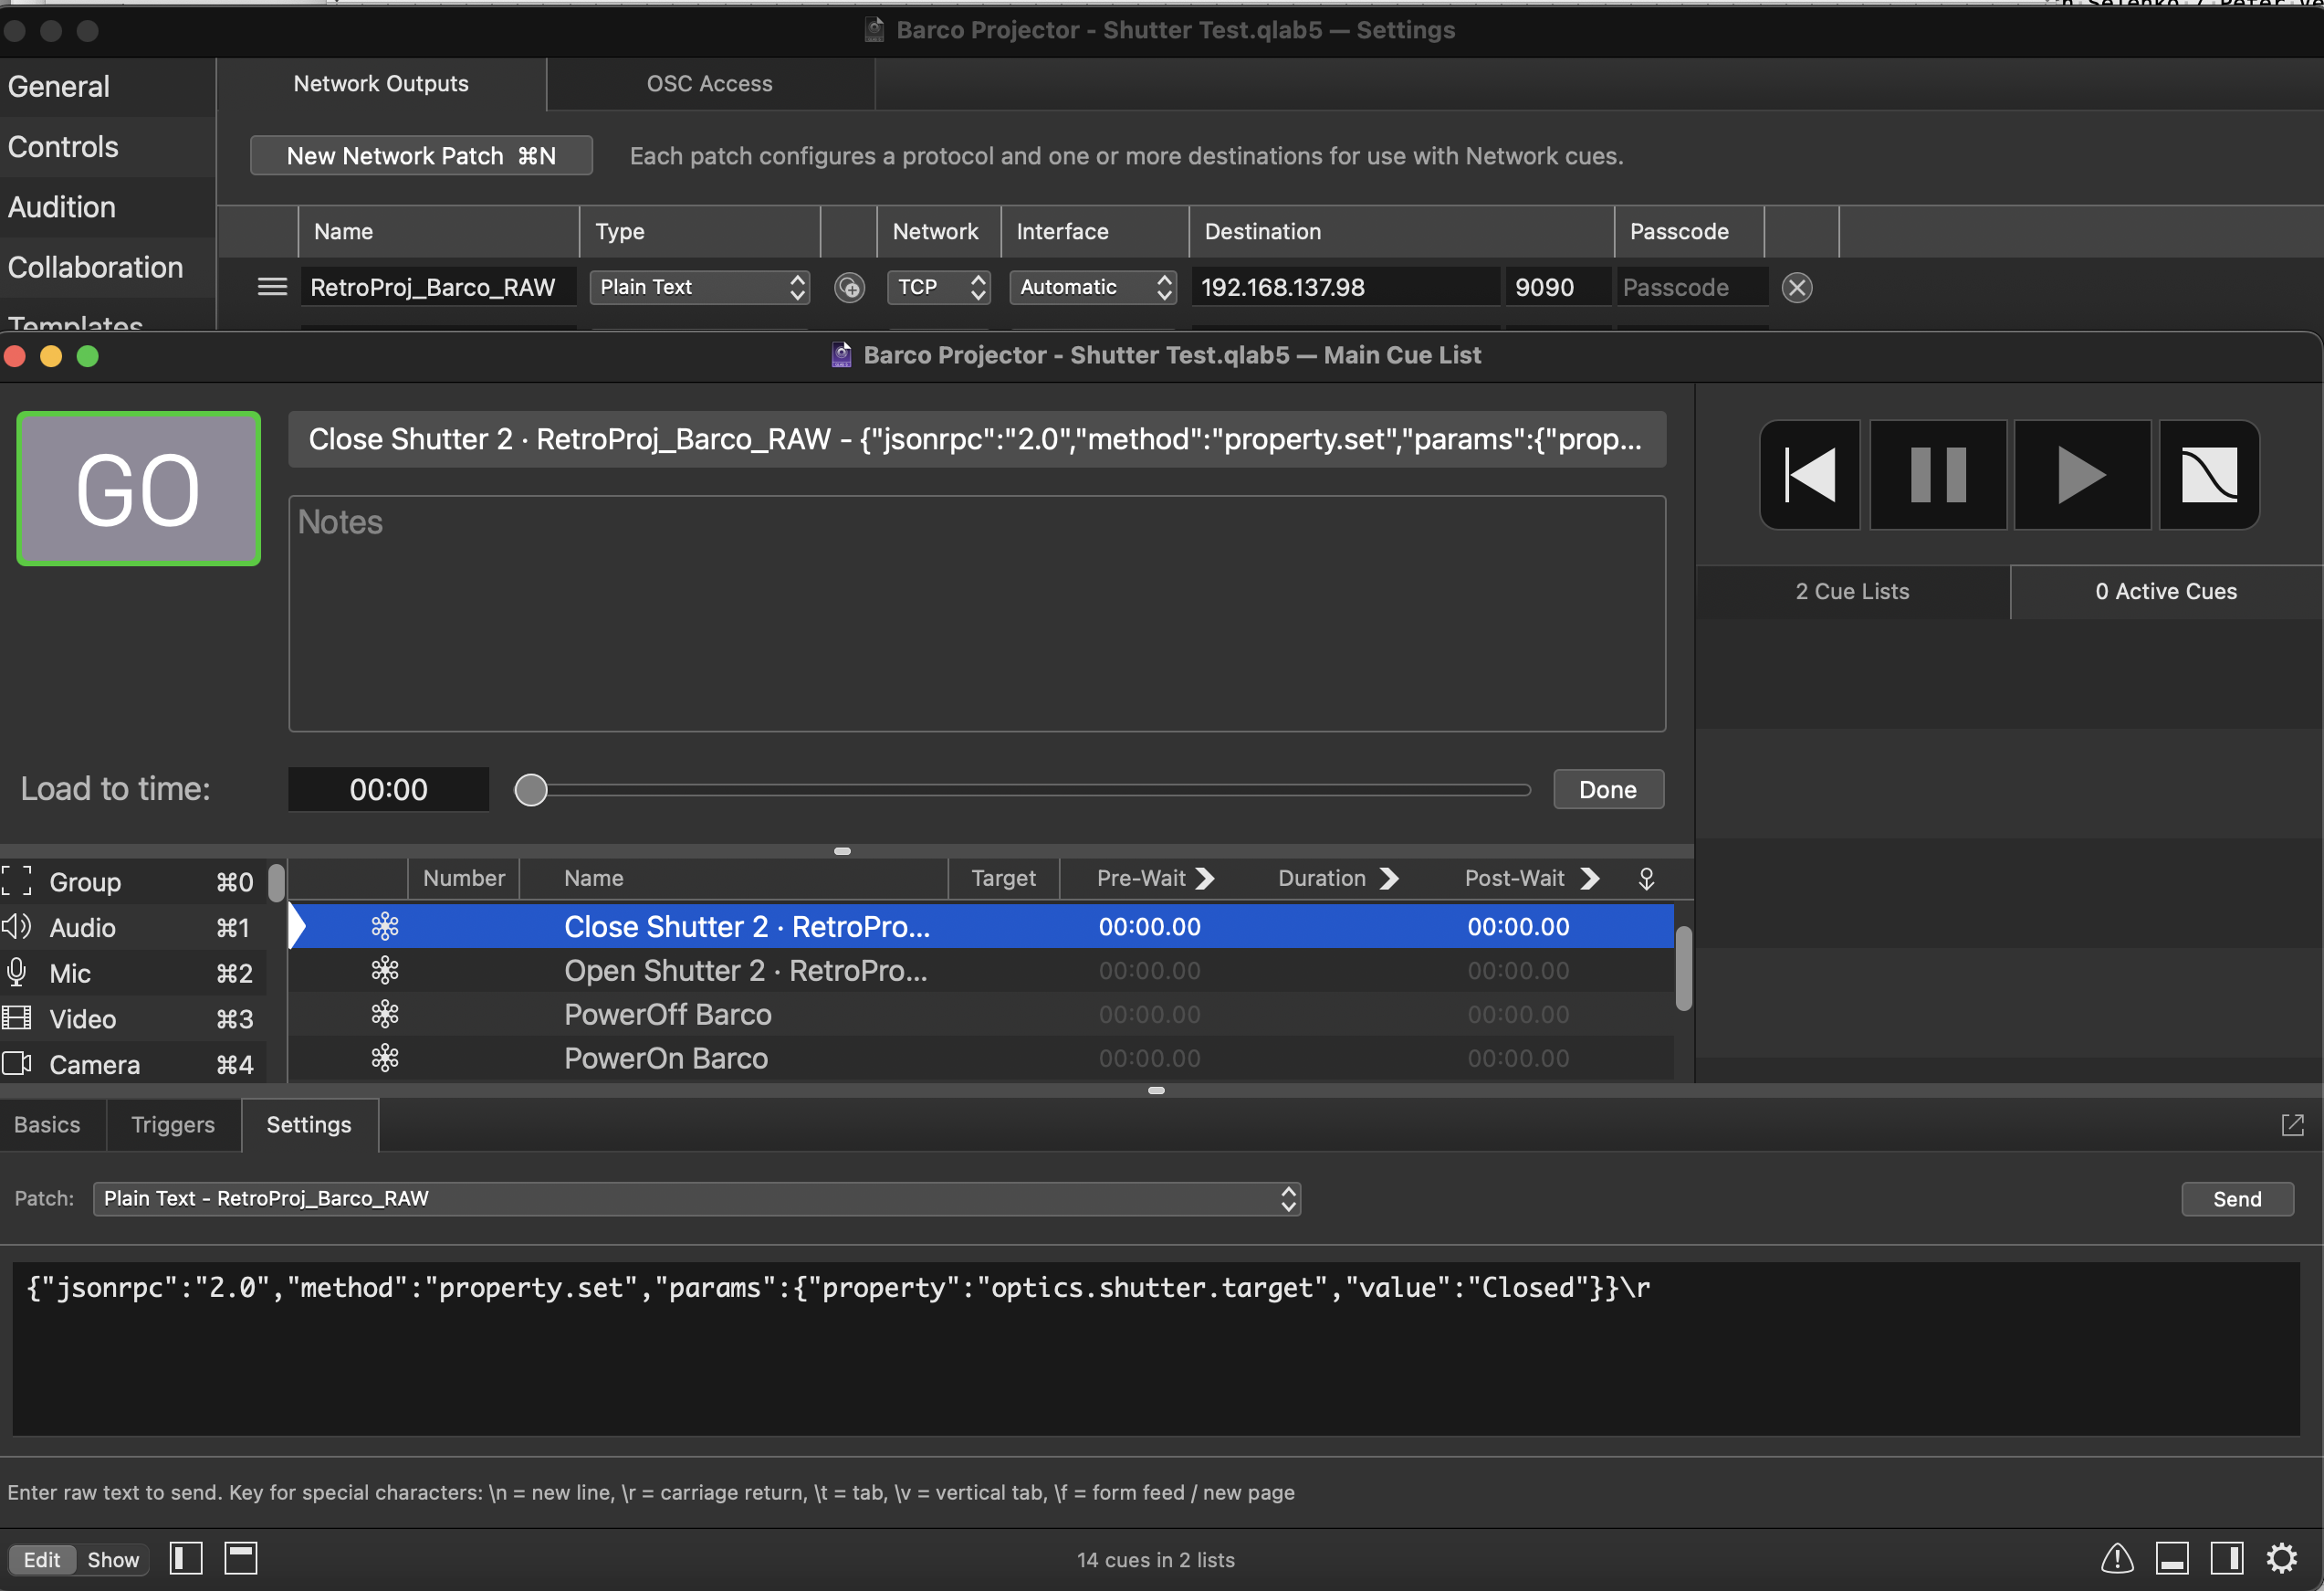Click the Send button
The width and height of the screenshot is (2324, 1591).
pos(2237,1199)
